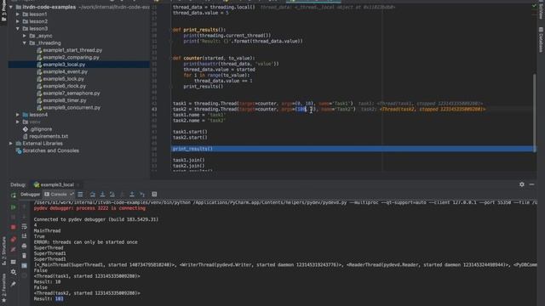The width and height of the screenshot is (545, 306).
Task: Click the green inspection checkmark in editor corner
Action: click(534, 6)
